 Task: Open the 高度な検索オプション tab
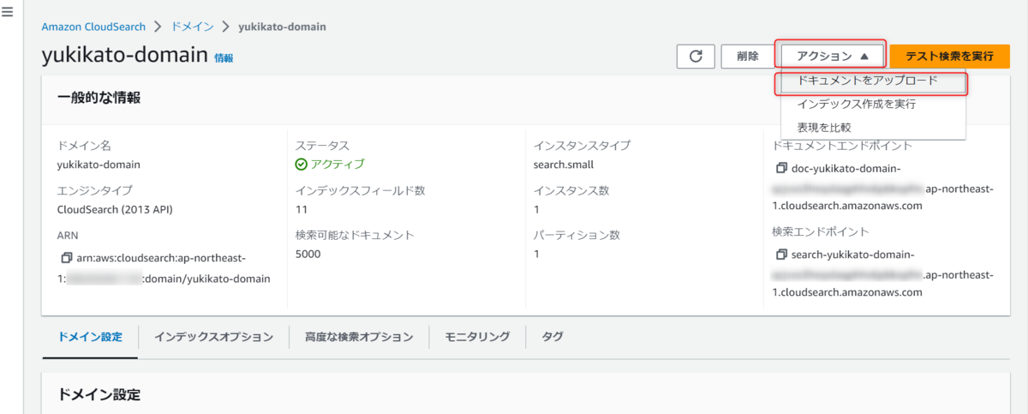[359, 337]
